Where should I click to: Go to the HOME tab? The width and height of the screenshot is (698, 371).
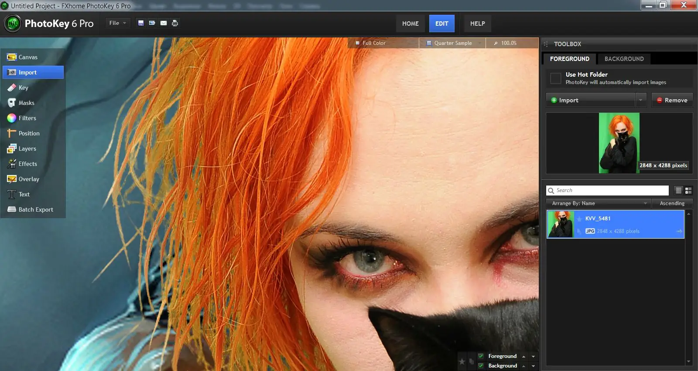pyautogui.click(x=411, y=24)
